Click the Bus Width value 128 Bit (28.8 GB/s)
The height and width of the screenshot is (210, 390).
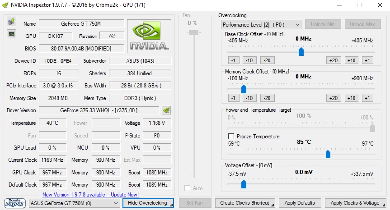140,86
